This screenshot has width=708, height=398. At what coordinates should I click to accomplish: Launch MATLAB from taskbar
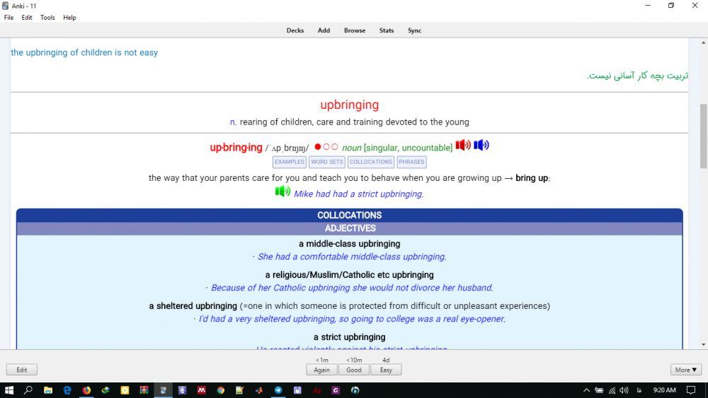coord(259,390)
